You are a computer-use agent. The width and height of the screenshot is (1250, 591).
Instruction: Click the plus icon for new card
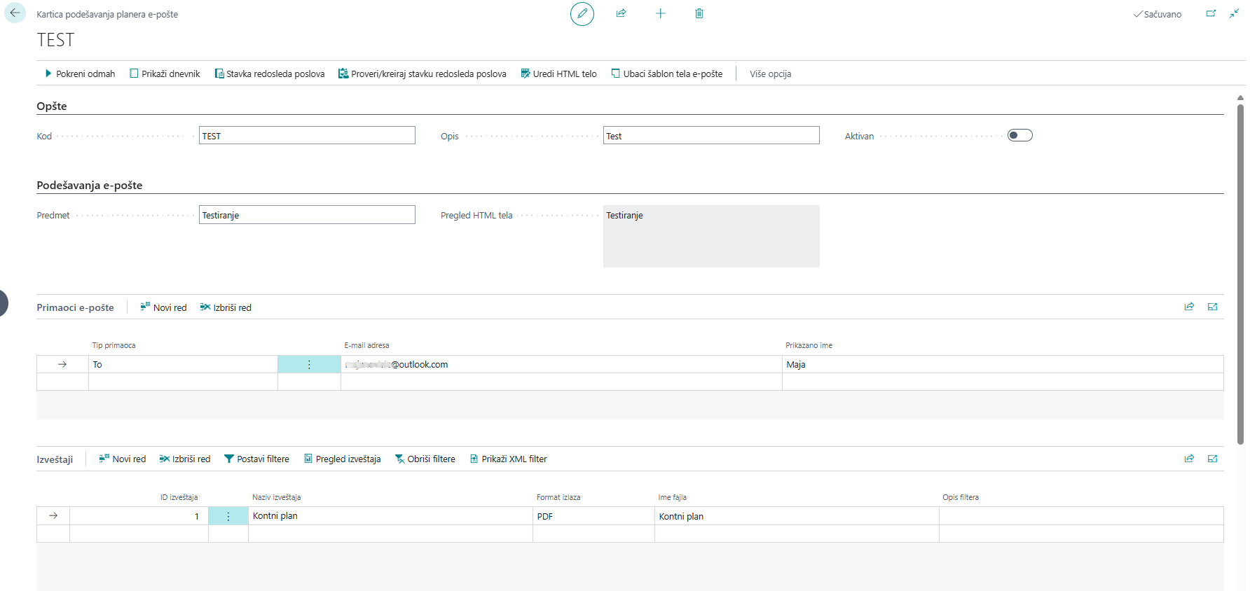(660, 13)
